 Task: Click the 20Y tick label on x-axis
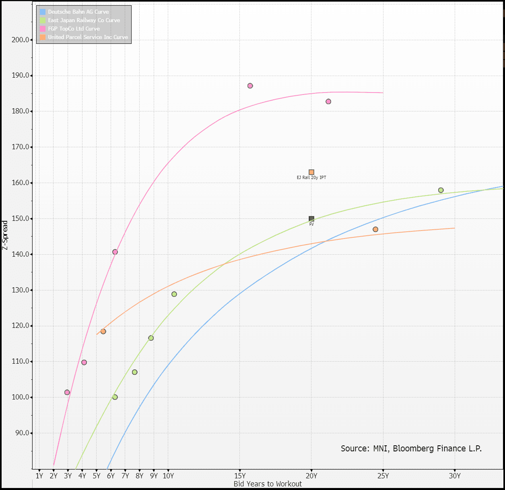311,476
